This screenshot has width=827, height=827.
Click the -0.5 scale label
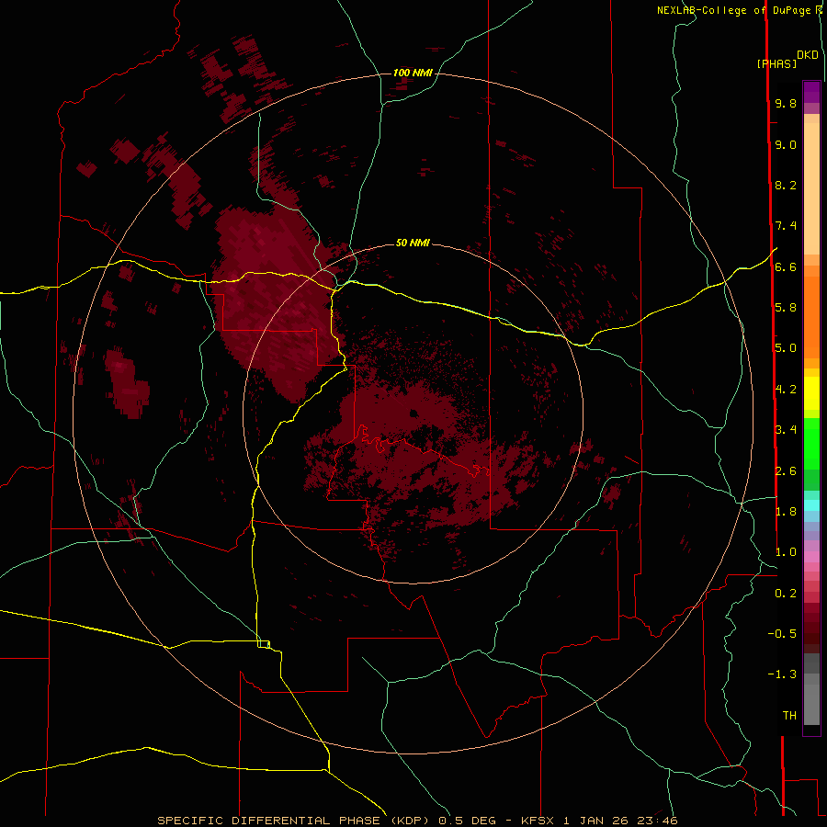pos(782,634)
